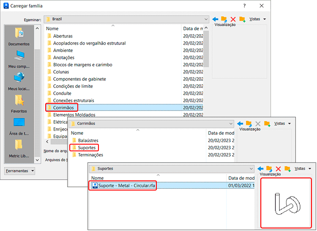This screenshot has height=231, width=317.
Task: Open the Ferramentas dropdown button
Action: pyautogui.click(x=19, y=171)
